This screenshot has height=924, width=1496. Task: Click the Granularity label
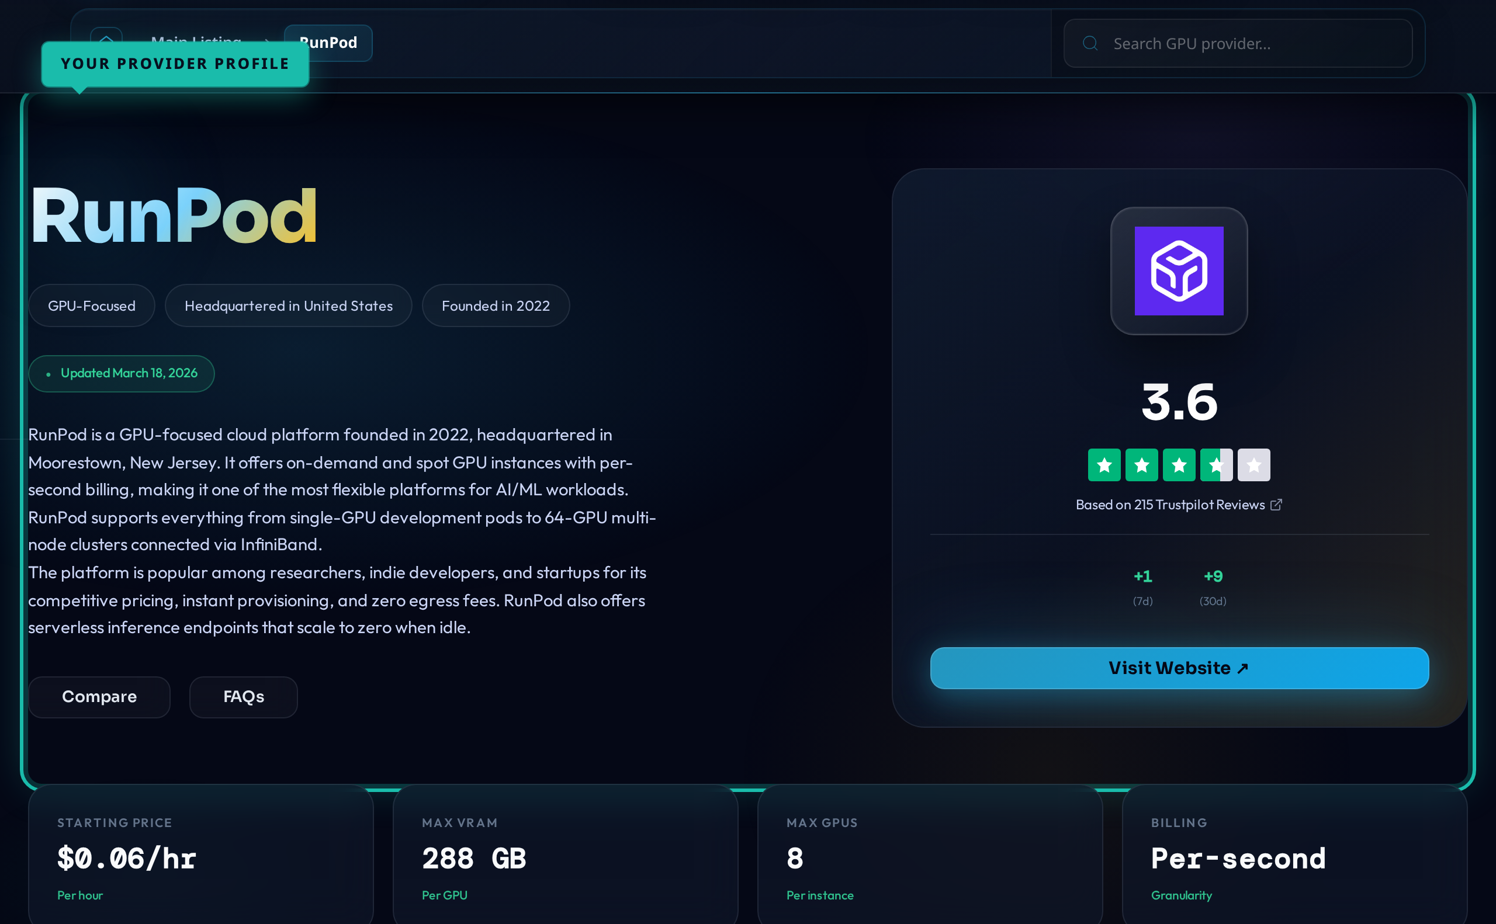tap(1181, 895)
